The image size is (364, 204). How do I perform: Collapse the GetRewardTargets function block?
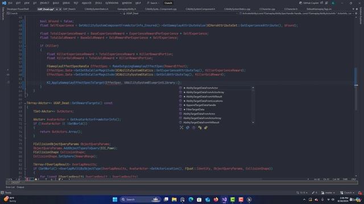25,103
